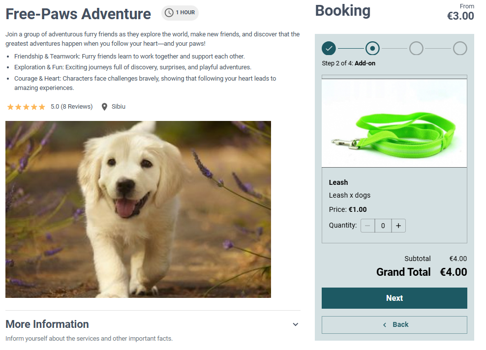Select the step four circle in progress bar
Screen dimensions: 486x350
(x=460, y=48)
